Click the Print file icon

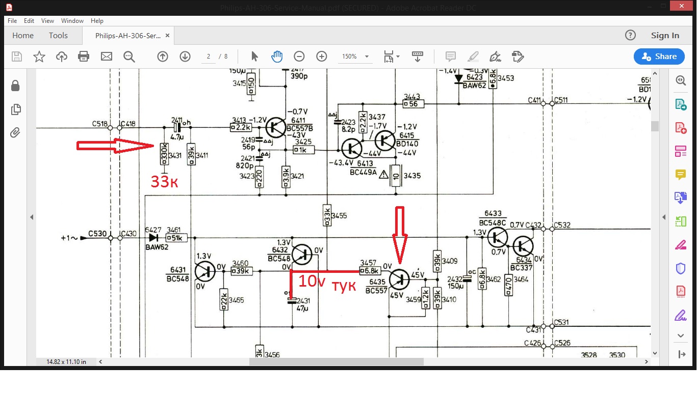pyautogui.click(x=84, y=57)
